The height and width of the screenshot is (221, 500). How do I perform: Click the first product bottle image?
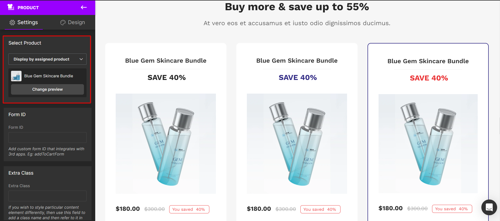pyautogui.click(x=166, y=144)
